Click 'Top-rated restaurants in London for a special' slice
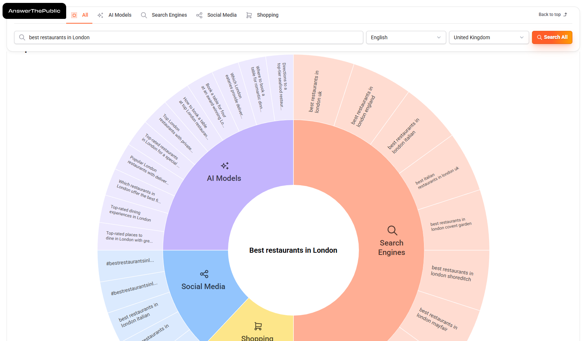The height and width of the screenshot is (341, 584). point(160,150)
